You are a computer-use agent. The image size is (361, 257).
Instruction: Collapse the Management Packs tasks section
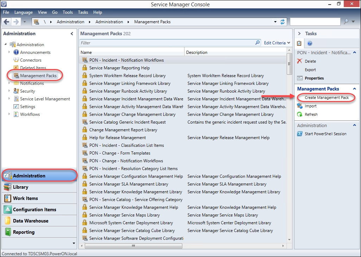(x=355, y=89)
